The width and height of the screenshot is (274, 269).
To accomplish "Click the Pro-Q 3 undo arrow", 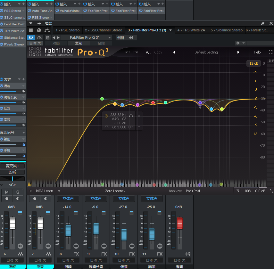I will coord(128,52).
